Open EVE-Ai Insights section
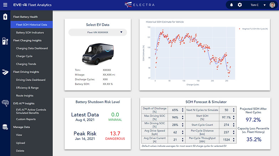 [x=24, y=104]
